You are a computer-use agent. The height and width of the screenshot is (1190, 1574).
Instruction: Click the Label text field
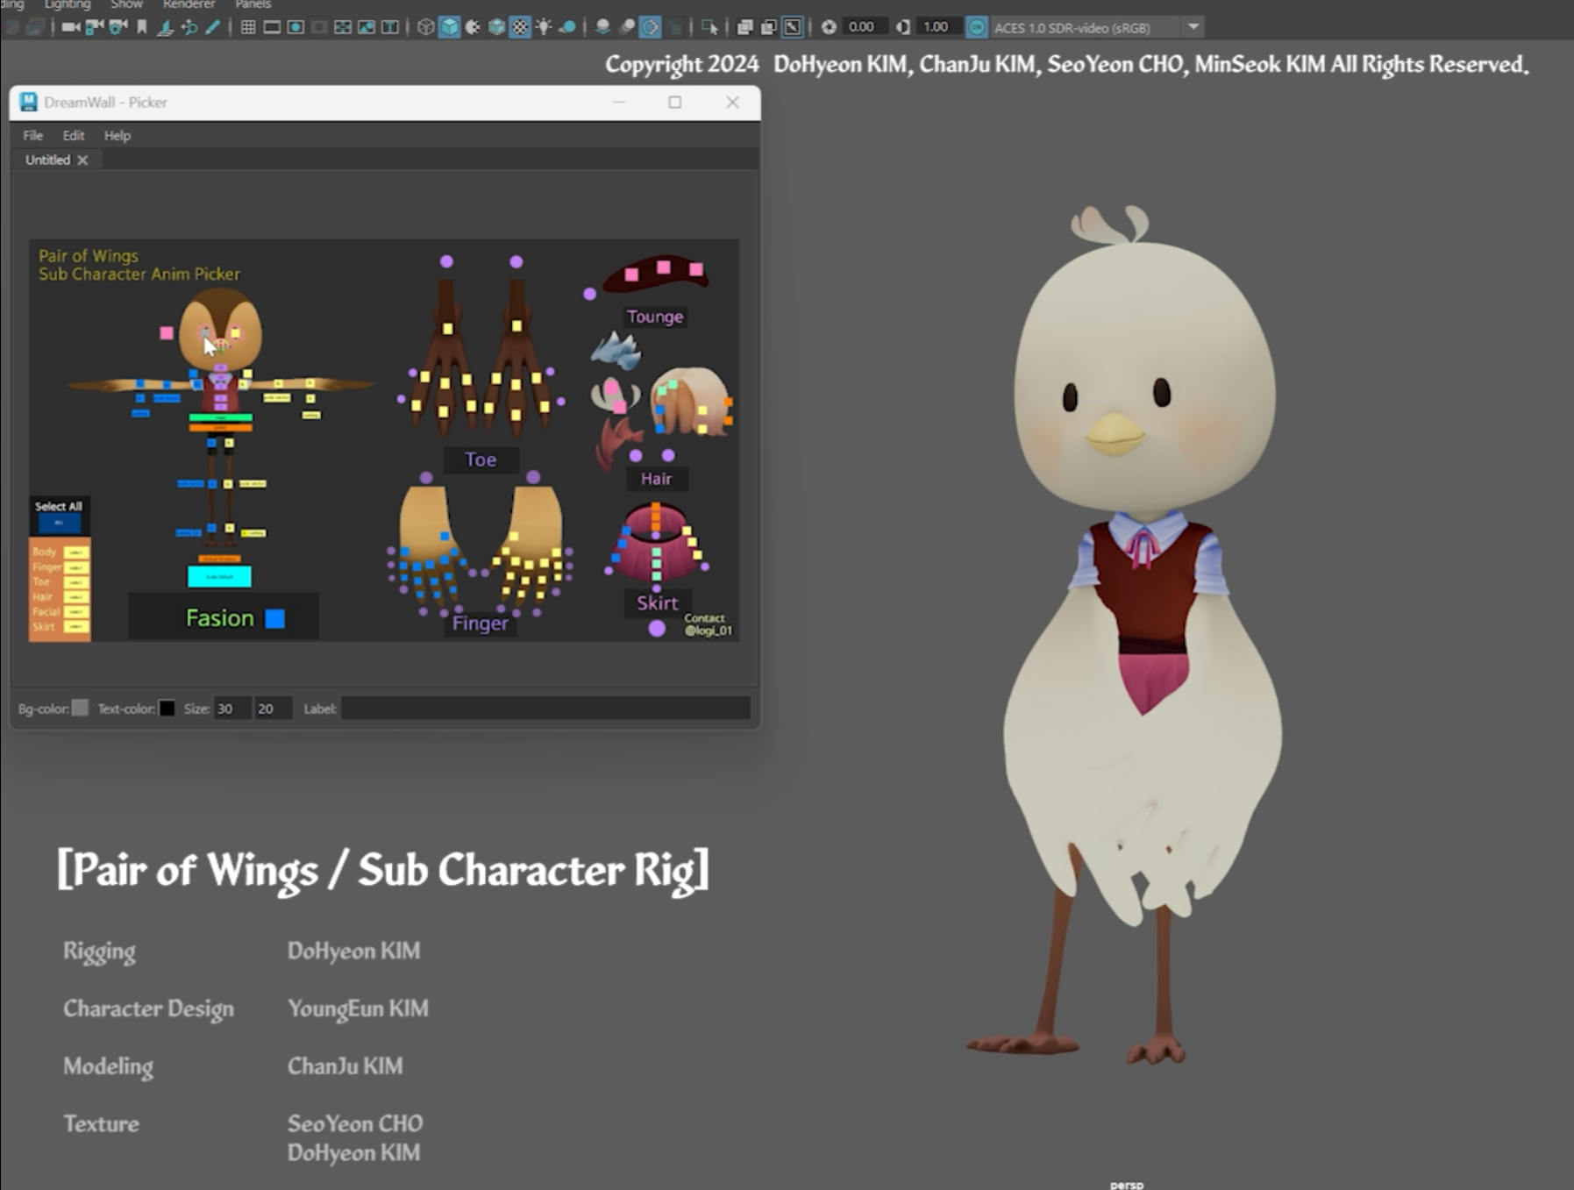click(545, 709)
